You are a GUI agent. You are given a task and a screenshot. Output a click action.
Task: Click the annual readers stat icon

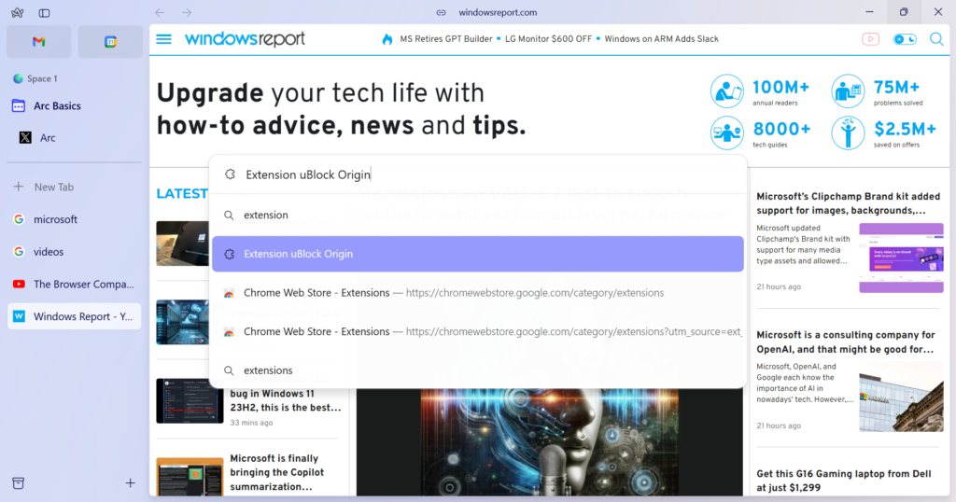coord(726,91)
